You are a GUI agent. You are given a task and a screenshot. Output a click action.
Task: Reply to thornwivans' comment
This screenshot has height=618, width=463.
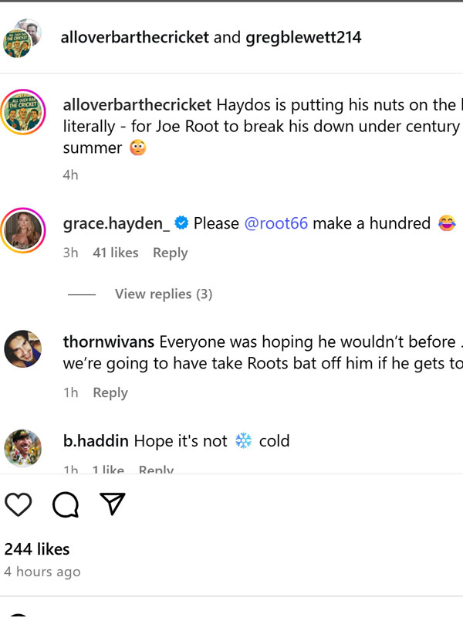click(110, 392)
